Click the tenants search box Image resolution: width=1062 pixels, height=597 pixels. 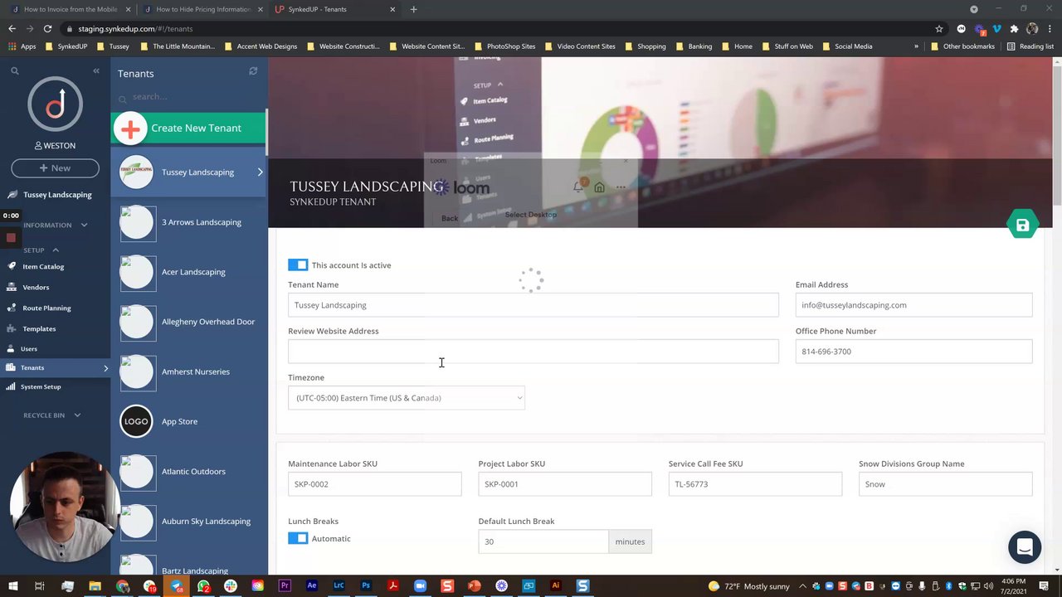tap(191, 97)
